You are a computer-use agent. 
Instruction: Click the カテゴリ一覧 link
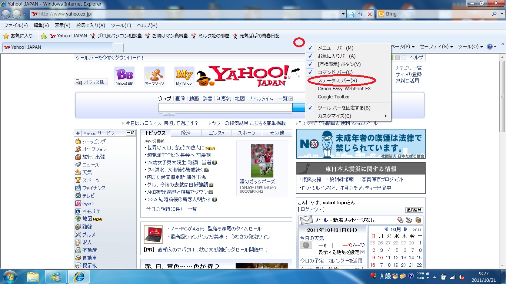click(x=409, y=68)
